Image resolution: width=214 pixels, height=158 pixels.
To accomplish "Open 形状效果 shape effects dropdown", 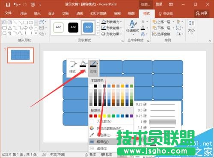I will pos(112,34).
